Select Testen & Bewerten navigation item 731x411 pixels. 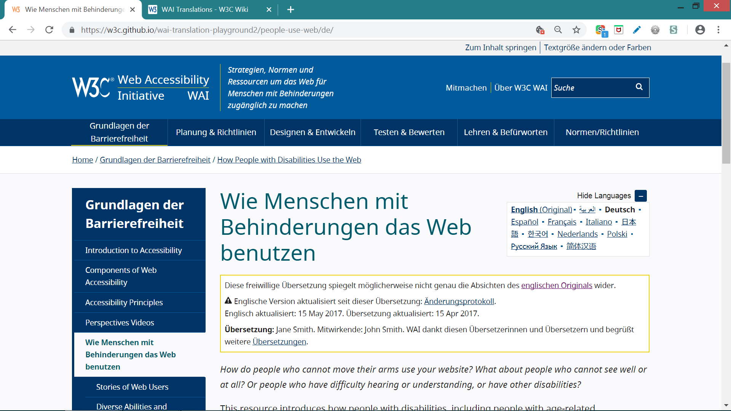click(409, 132)
